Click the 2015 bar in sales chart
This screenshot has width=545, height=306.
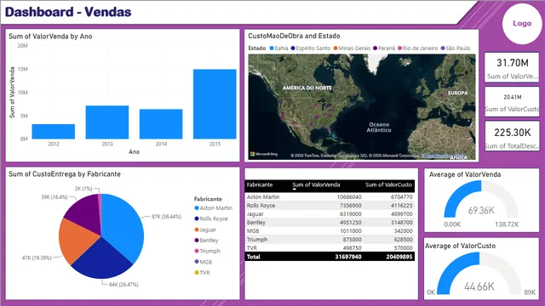(215, 104)
